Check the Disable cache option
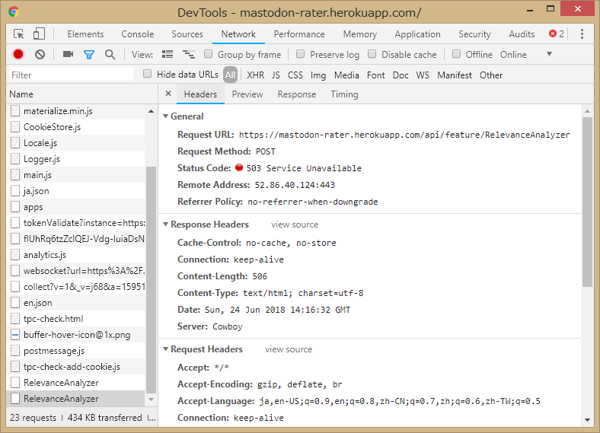The image size is (600, 433). pos(372,54)
